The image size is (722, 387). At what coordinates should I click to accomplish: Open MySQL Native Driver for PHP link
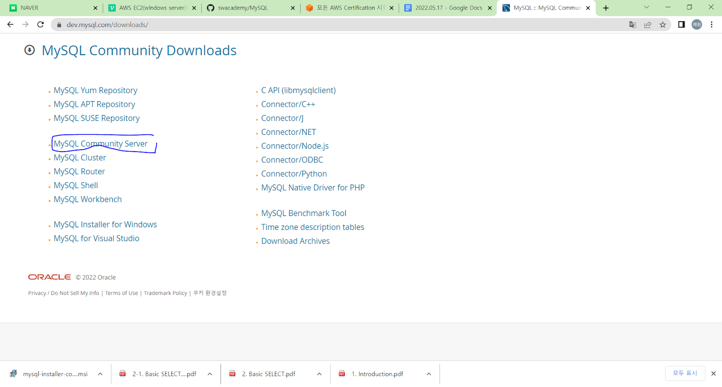tap(313, 188)
